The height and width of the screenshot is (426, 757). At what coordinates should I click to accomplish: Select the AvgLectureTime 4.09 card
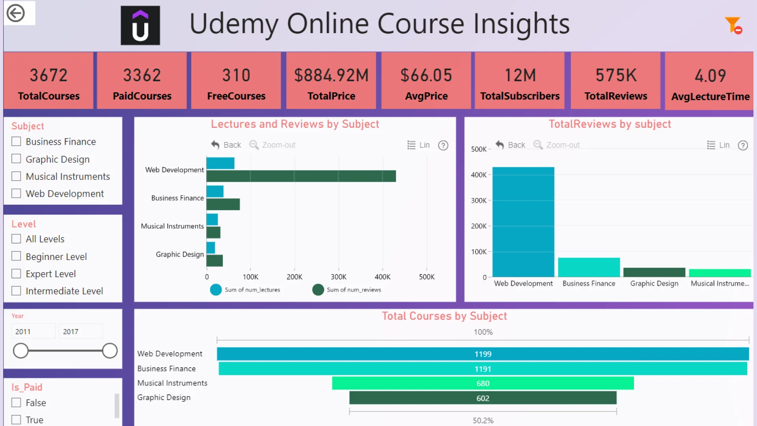710,81
